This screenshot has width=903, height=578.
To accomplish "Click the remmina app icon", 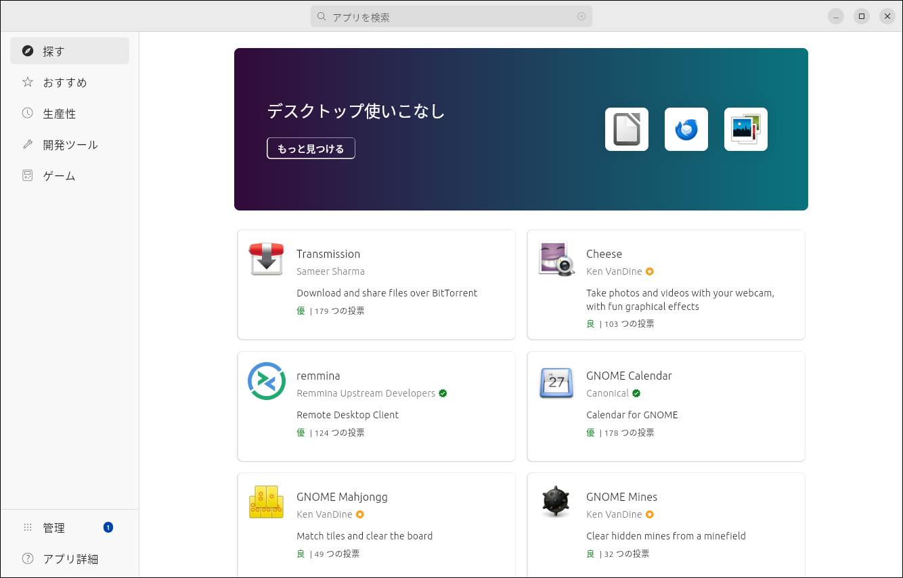I will 267,381.
